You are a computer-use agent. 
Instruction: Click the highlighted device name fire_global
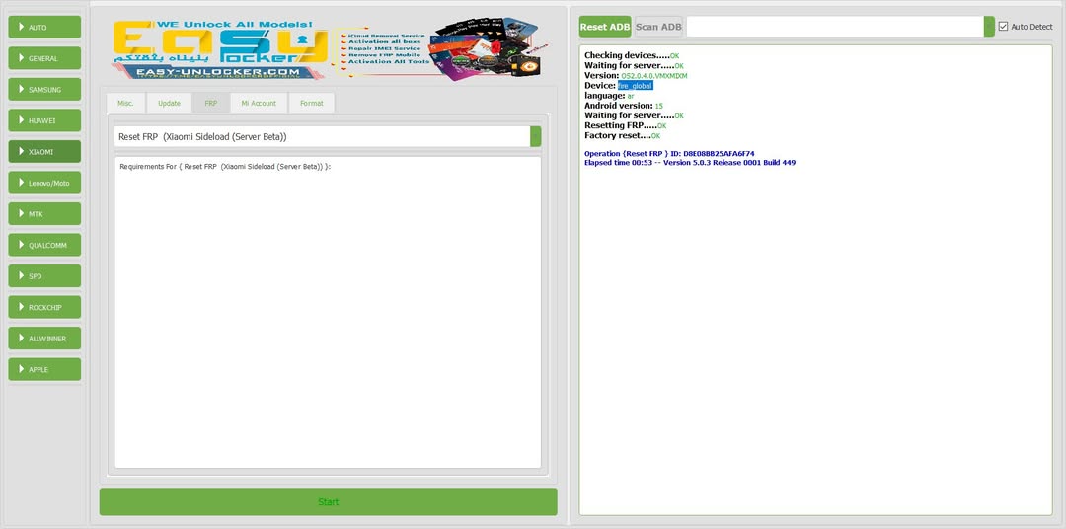[635, 86]
